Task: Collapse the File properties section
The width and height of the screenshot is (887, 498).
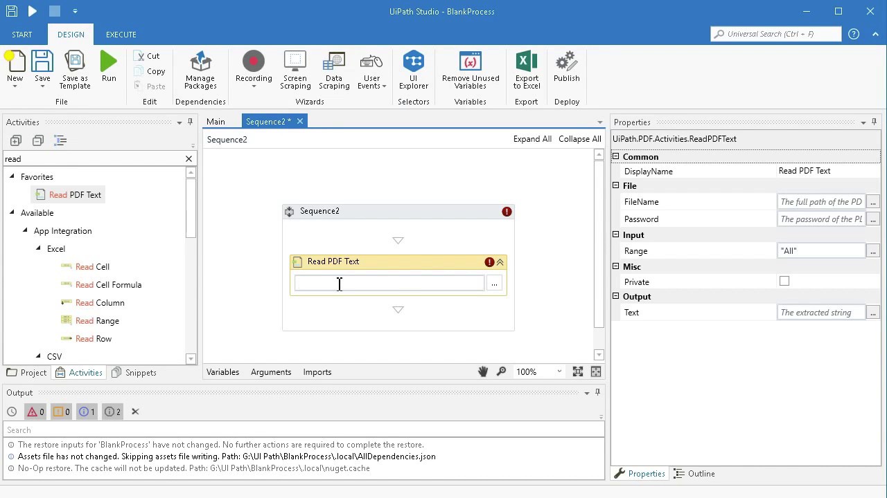Action: click(x=615, y=185)
